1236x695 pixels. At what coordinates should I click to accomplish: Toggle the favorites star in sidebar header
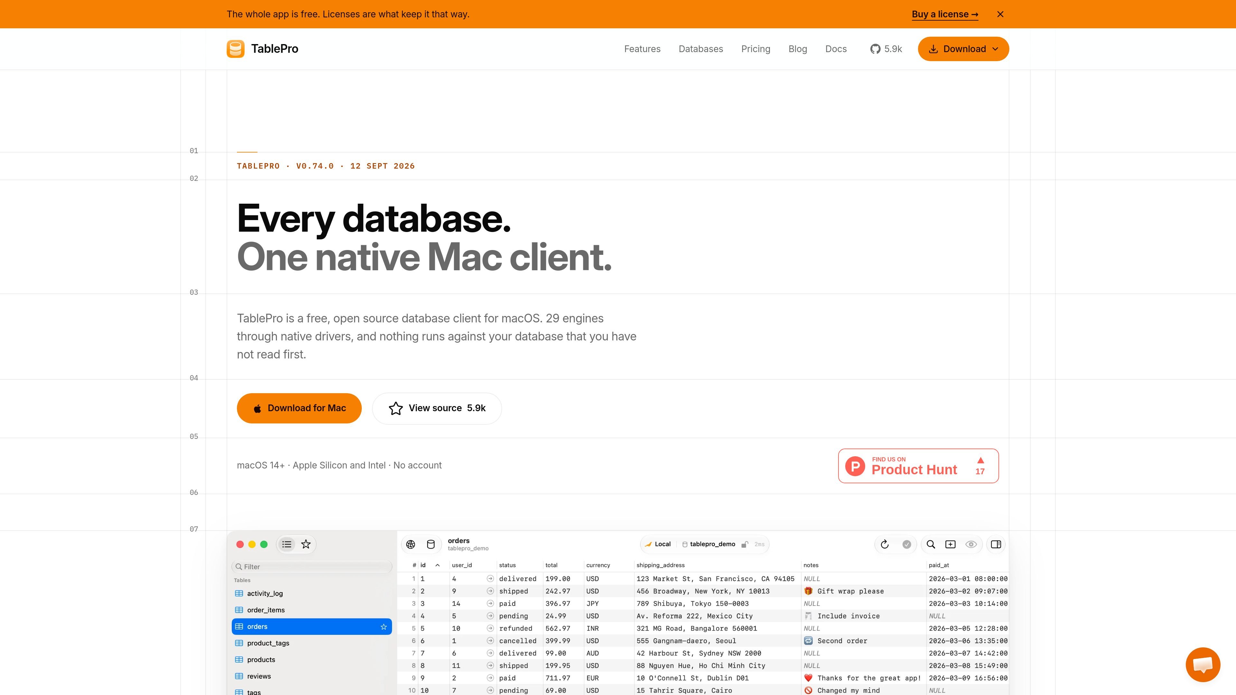(306, 544)
